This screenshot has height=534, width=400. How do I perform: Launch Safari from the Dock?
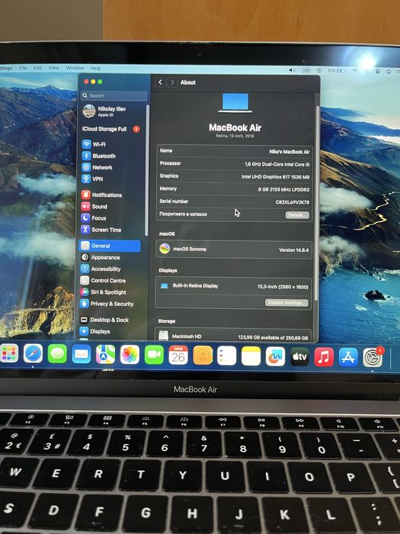[x=33, y=354]
